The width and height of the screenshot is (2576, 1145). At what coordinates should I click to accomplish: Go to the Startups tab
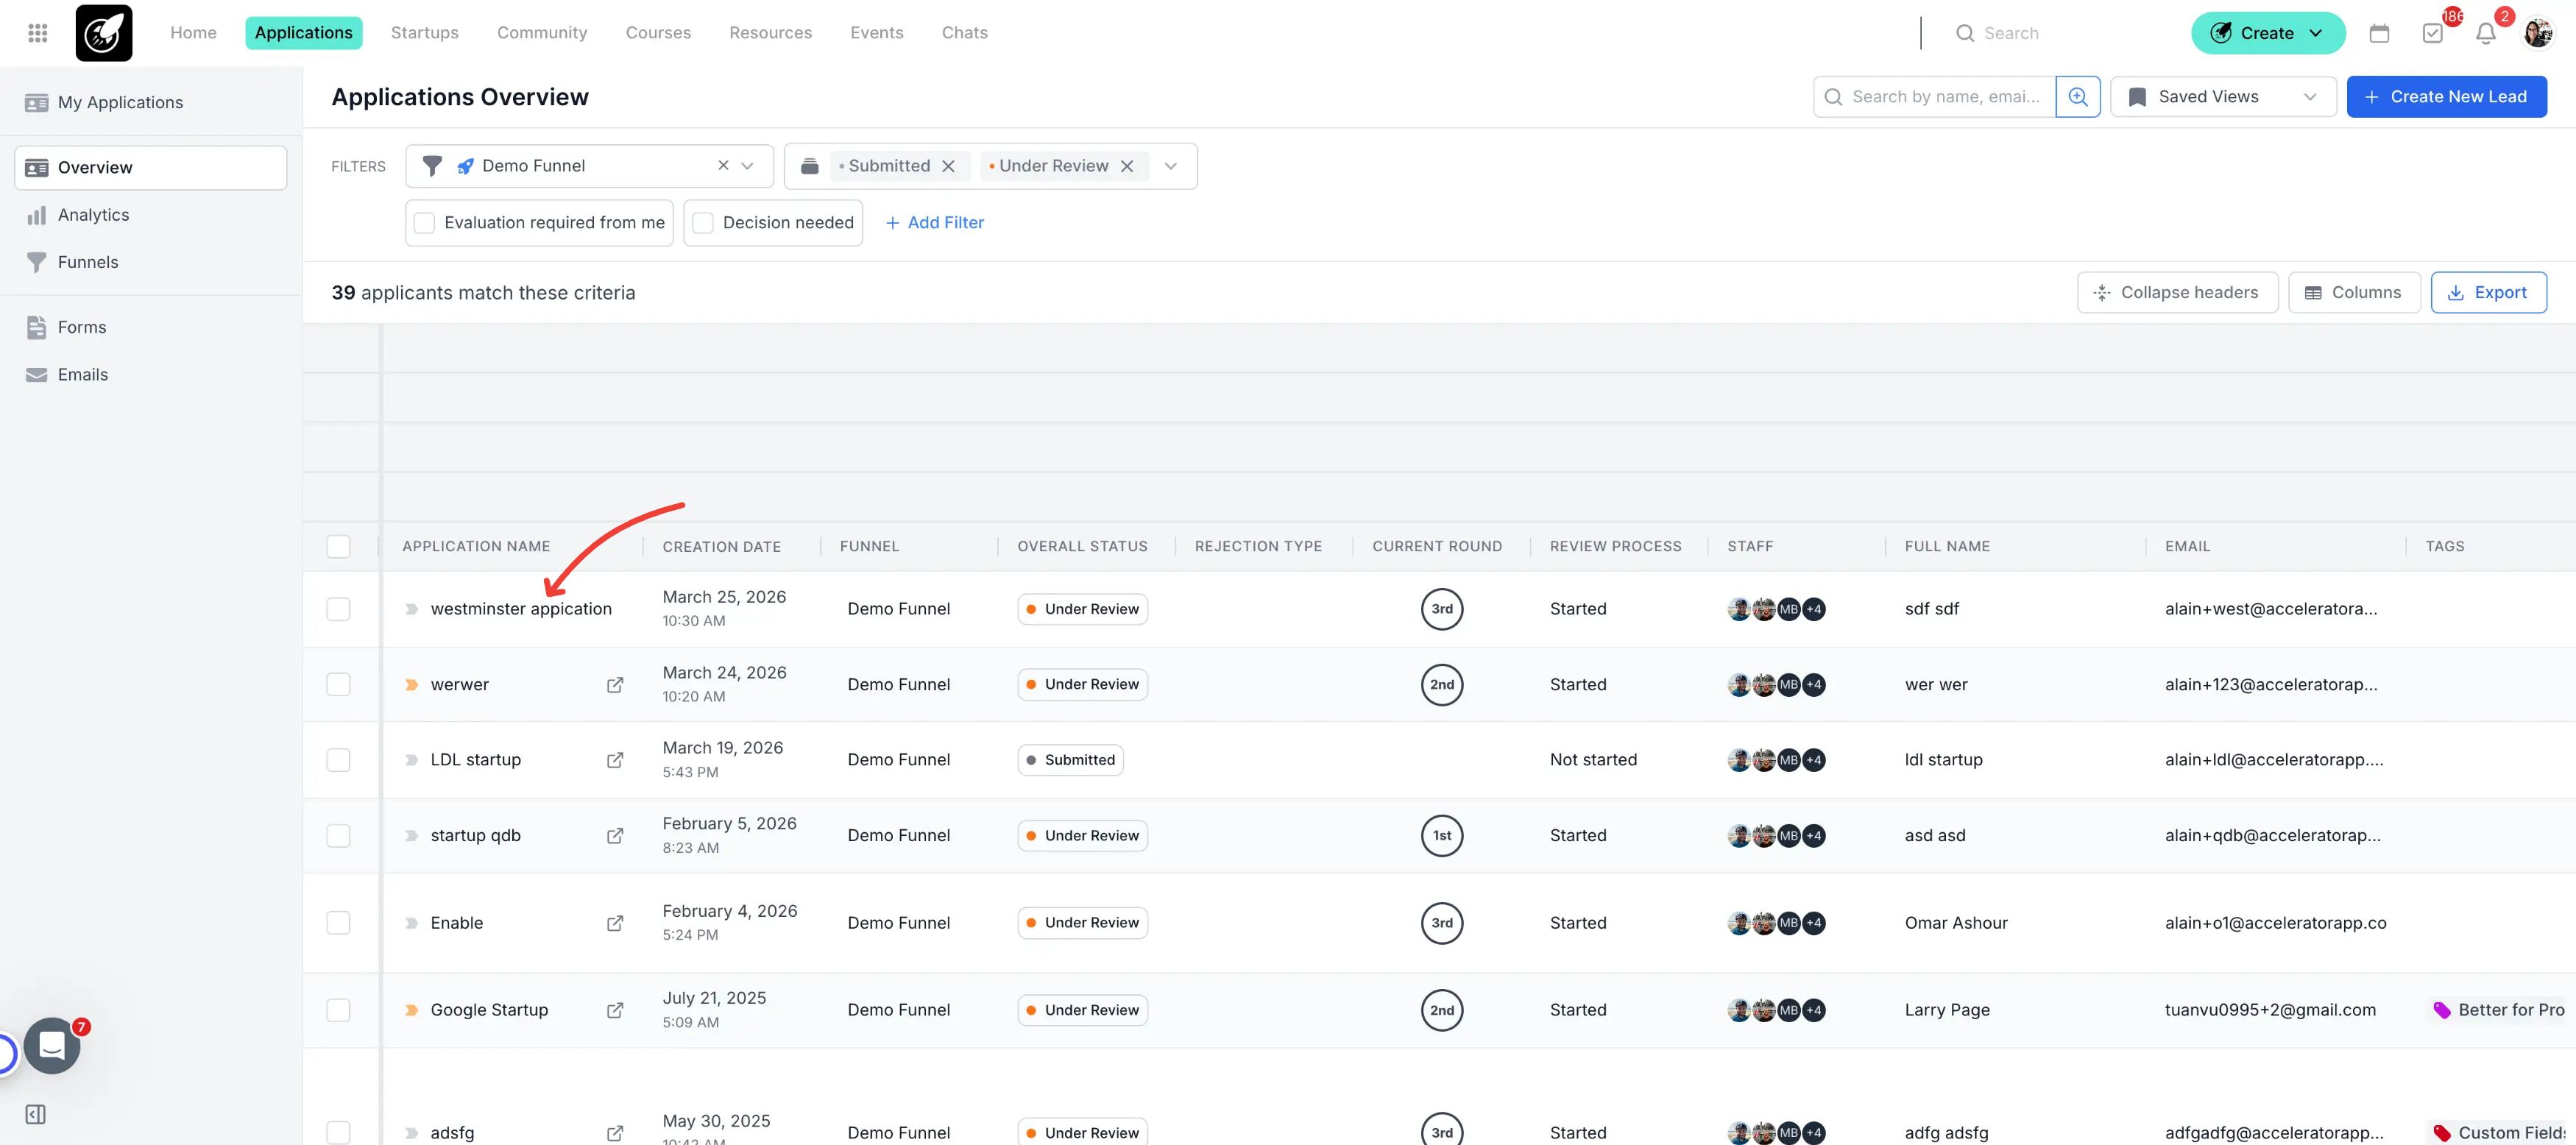424,33
